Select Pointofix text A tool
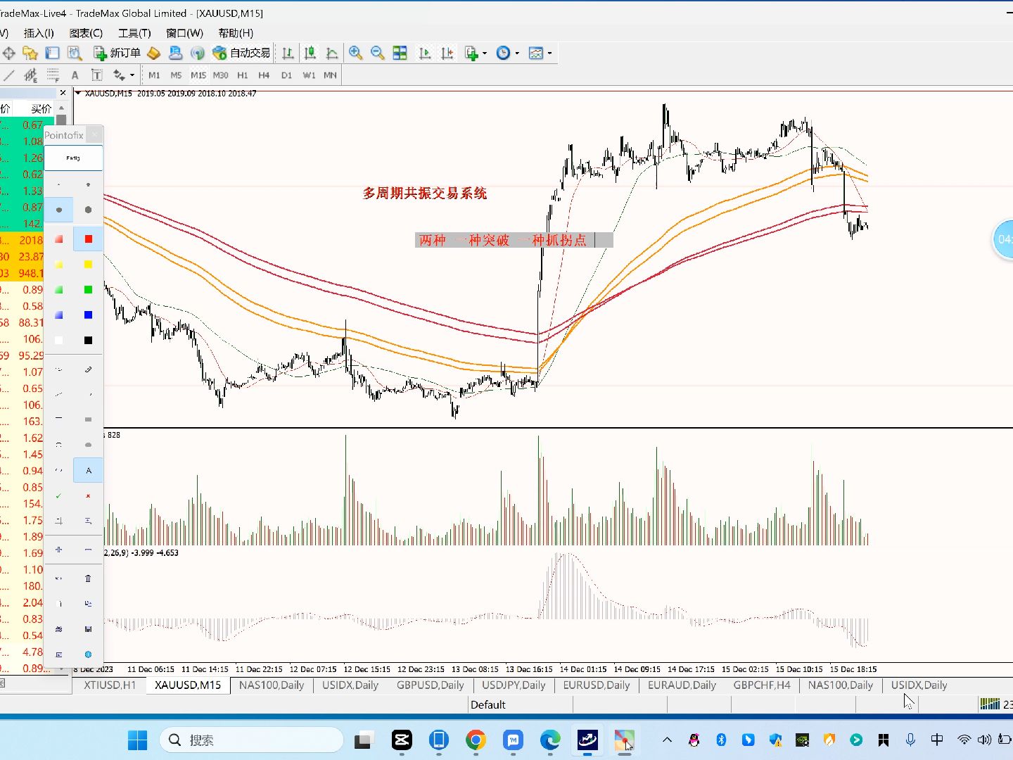This screenshot has height=760, width=1013. coord(88,470)
